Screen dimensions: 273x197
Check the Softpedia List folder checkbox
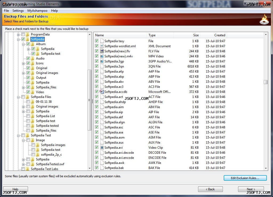(x=28, y=116)
